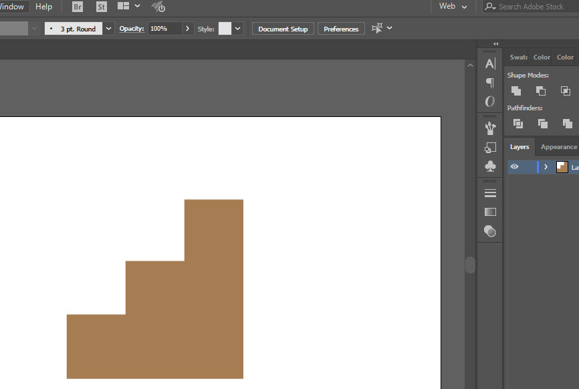The width and height of the screenshot is (579, 389).
Task: Launch Adobe Bridge with the Br icon
Action: tap(78, 7)
